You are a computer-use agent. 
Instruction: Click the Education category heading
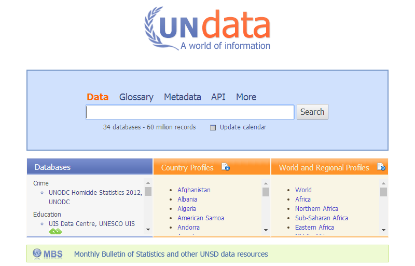click(47, 215)
